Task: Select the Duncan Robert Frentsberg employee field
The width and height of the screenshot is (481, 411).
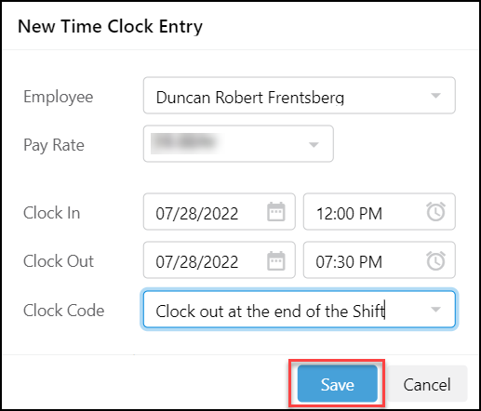Action: click(300, 96)
